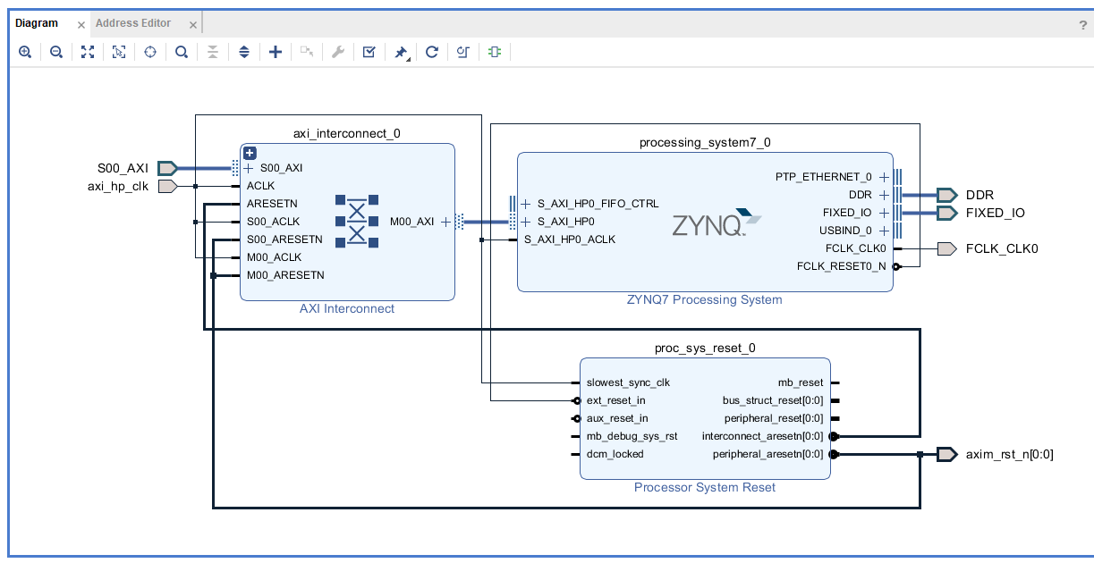This screenshot has width=1094, height=563.
Task: Switch to the Diagram tab
Action: (37, 23)
